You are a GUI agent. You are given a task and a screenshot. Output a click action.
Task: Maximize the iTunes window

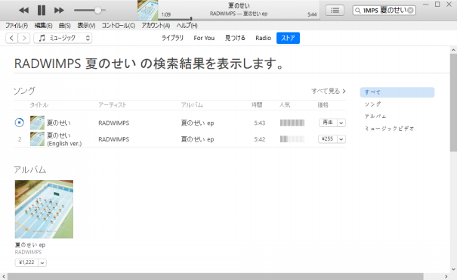[x=437, y=4]
